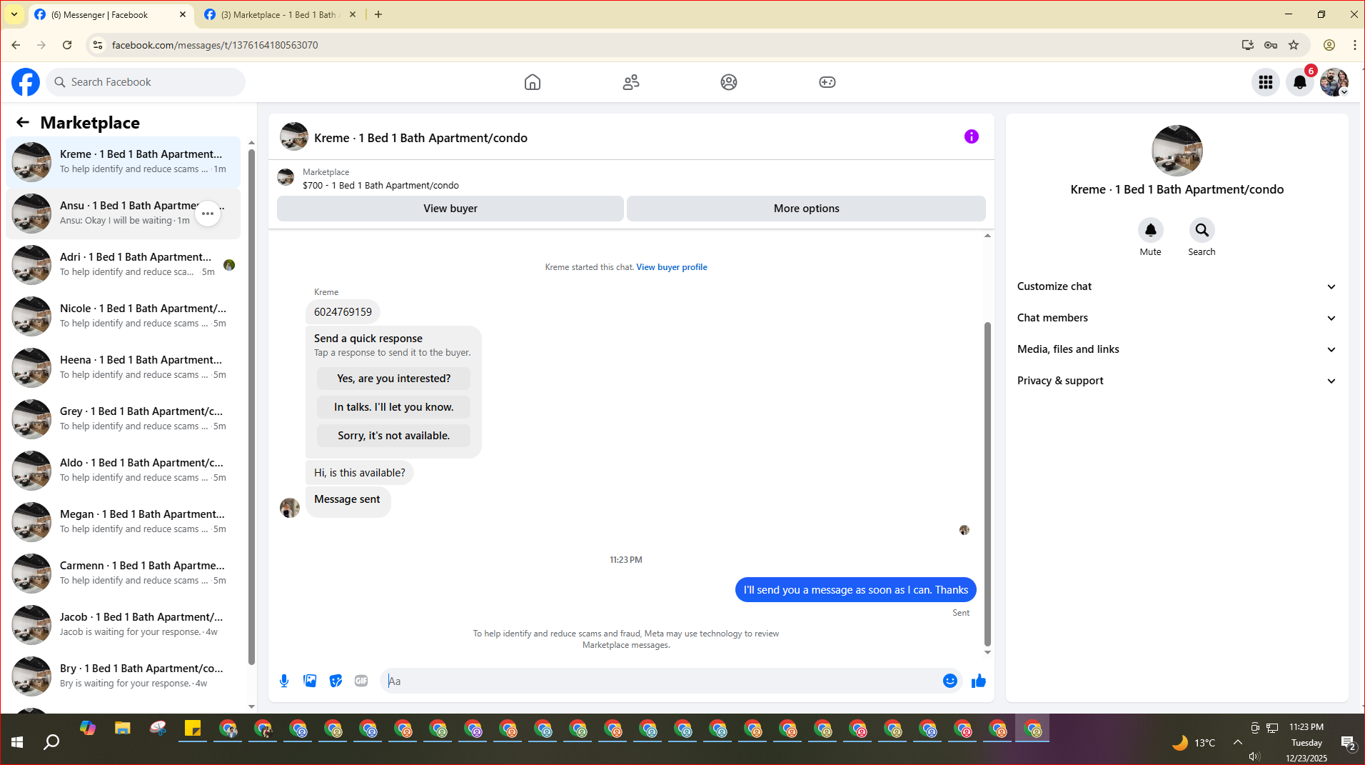1365x765 pixels.
Task: Open the Heena conversation in the list
Action: [124, 368]
